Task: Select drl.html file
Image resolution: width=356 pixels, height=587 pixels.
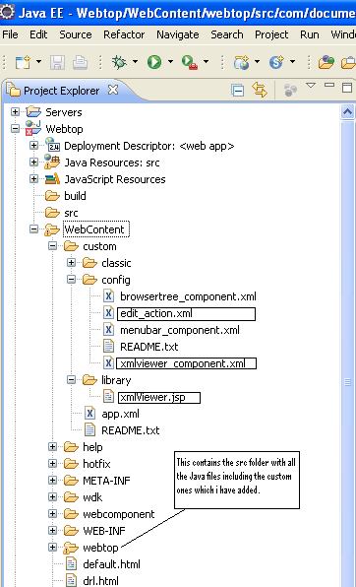Action: click(100, 581)
